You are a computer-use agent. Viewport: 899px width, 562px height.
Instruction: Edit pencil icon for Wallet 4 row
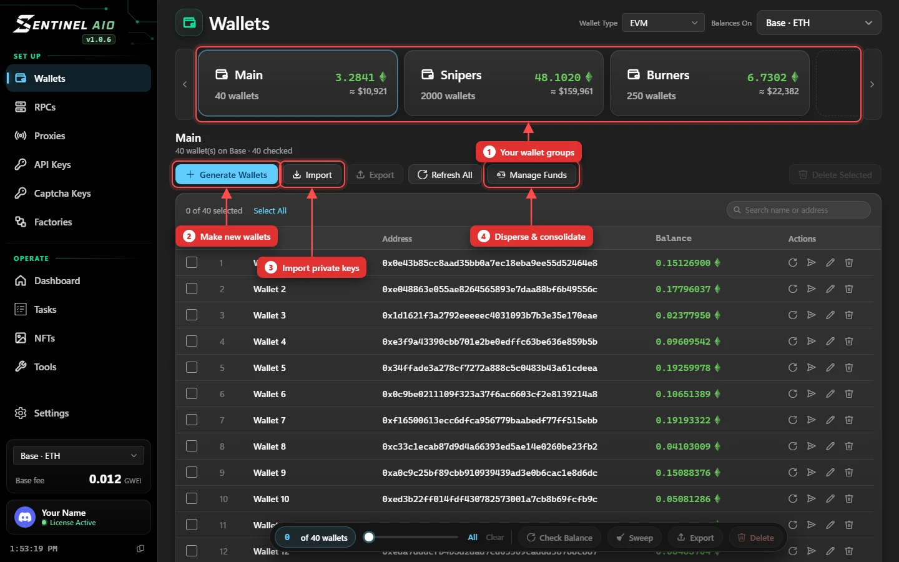[x=830, y=342]
